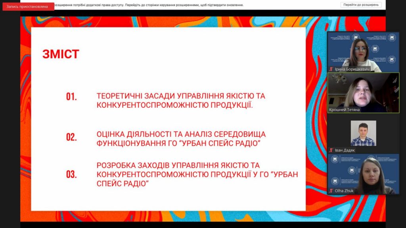Select Olha Zhuk video tile
The image size is (406, 228).
point(363,174)
